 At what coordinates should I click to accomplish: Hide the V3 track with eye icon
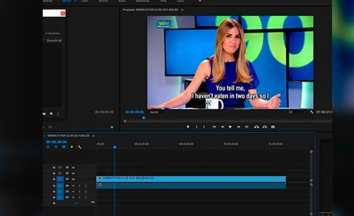click(73, 168)
